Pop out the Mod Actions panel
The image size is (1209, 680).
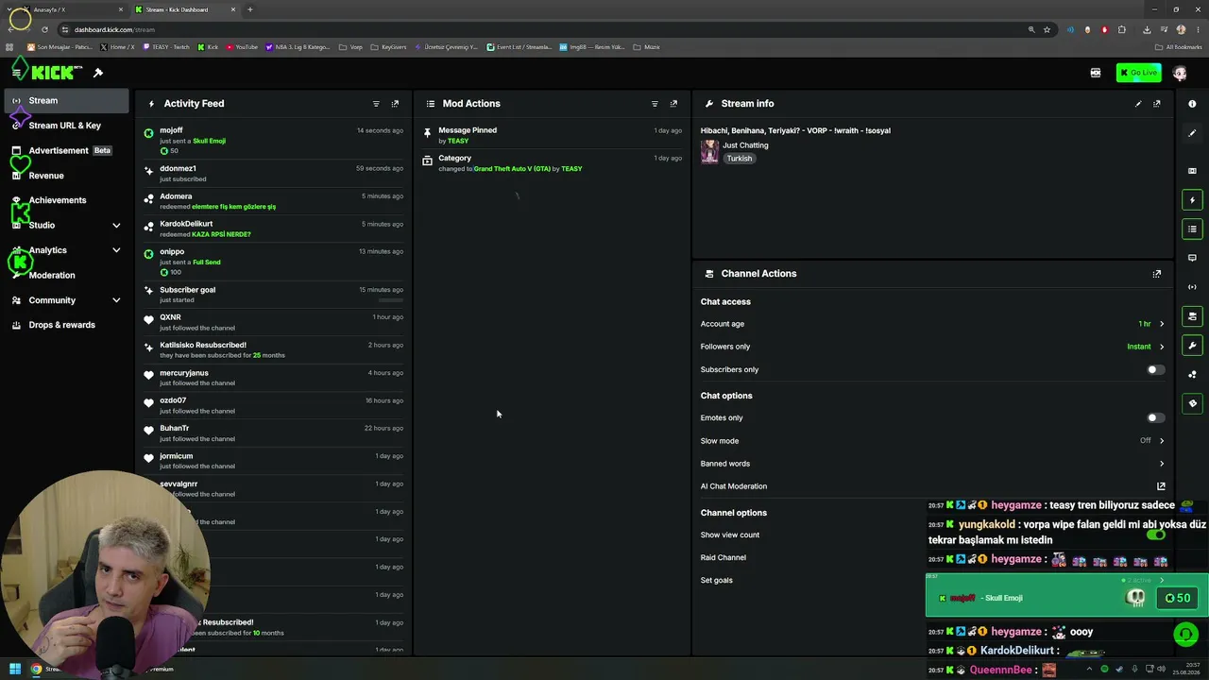[x=673, y=104]
